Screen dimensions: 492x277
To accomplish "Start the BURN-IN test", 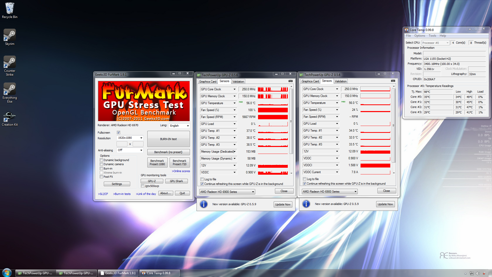I will (x=169, y=139).
